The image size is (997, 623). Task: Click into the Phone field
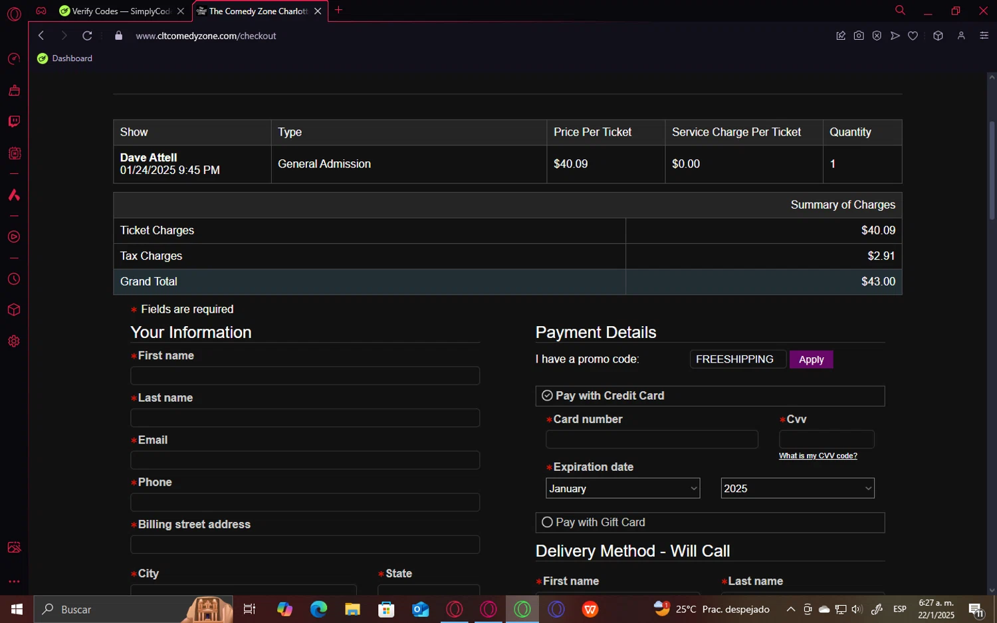305,502
